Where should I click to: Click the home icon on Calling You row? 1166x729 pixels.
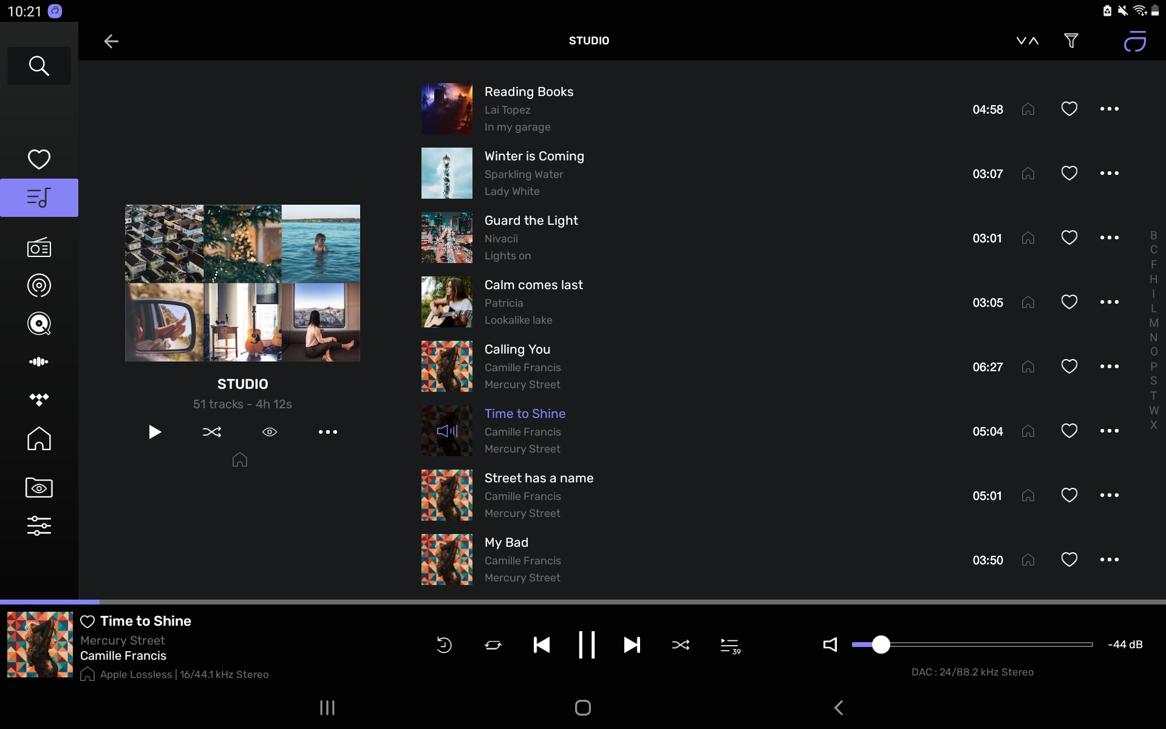(1028, 366)
